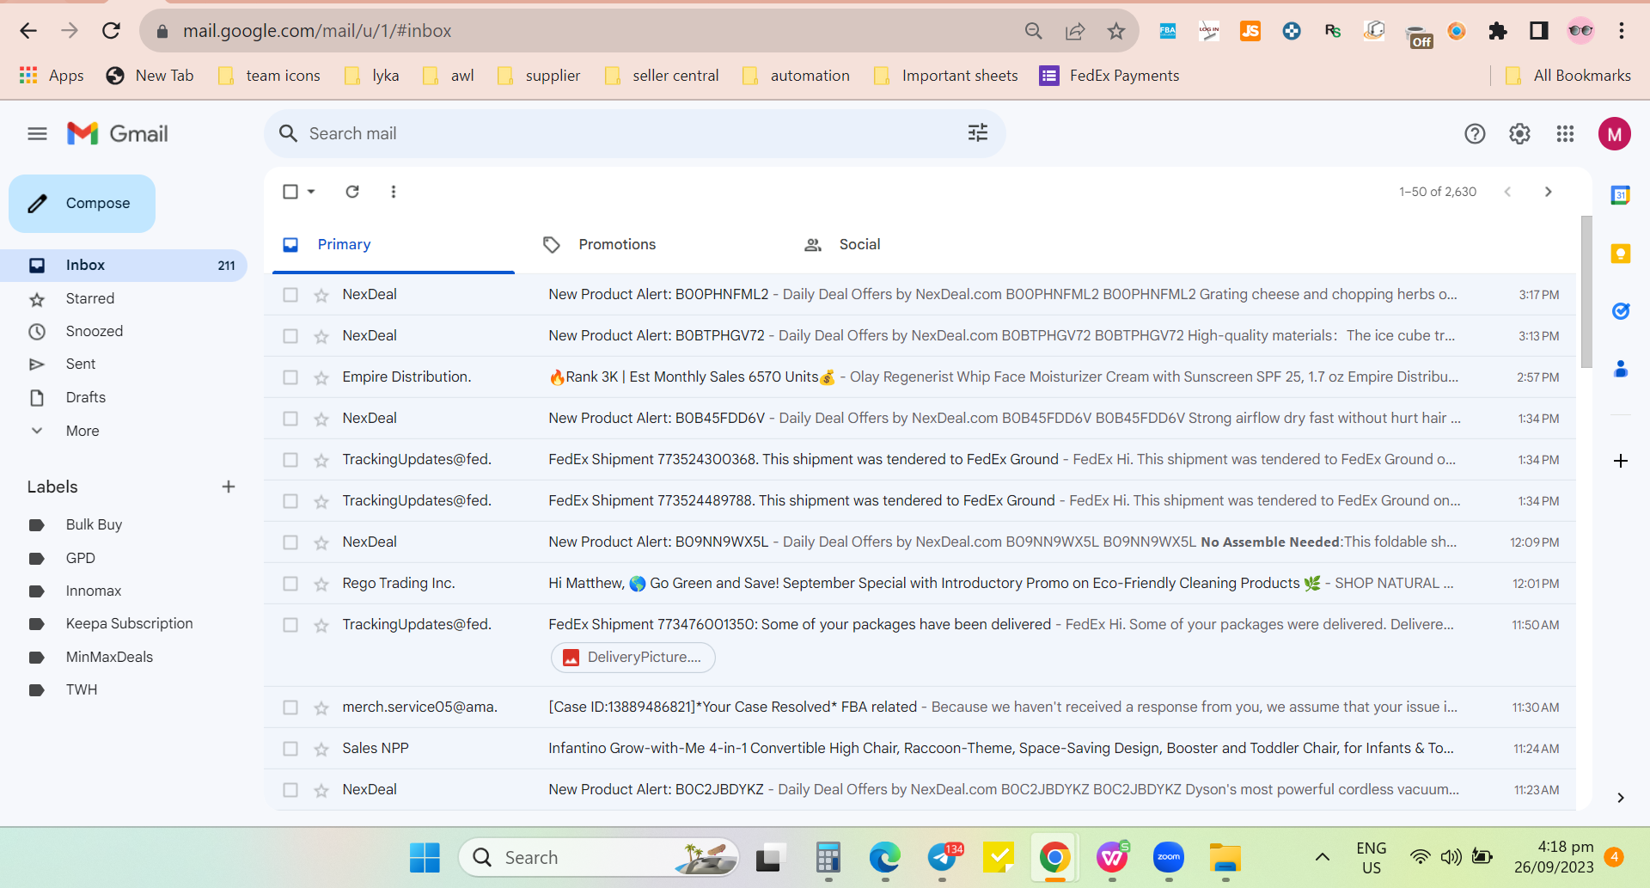This screenshot has height=888, width=1650.
Task: Open Google Keep side panel icon
Action: click(1621, 254)
